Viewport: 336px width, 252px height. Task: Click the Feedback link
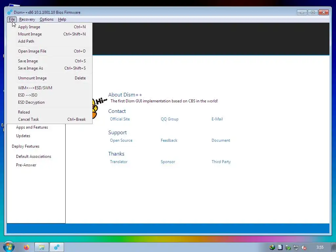pyautogui.click(x=169, y=140)
